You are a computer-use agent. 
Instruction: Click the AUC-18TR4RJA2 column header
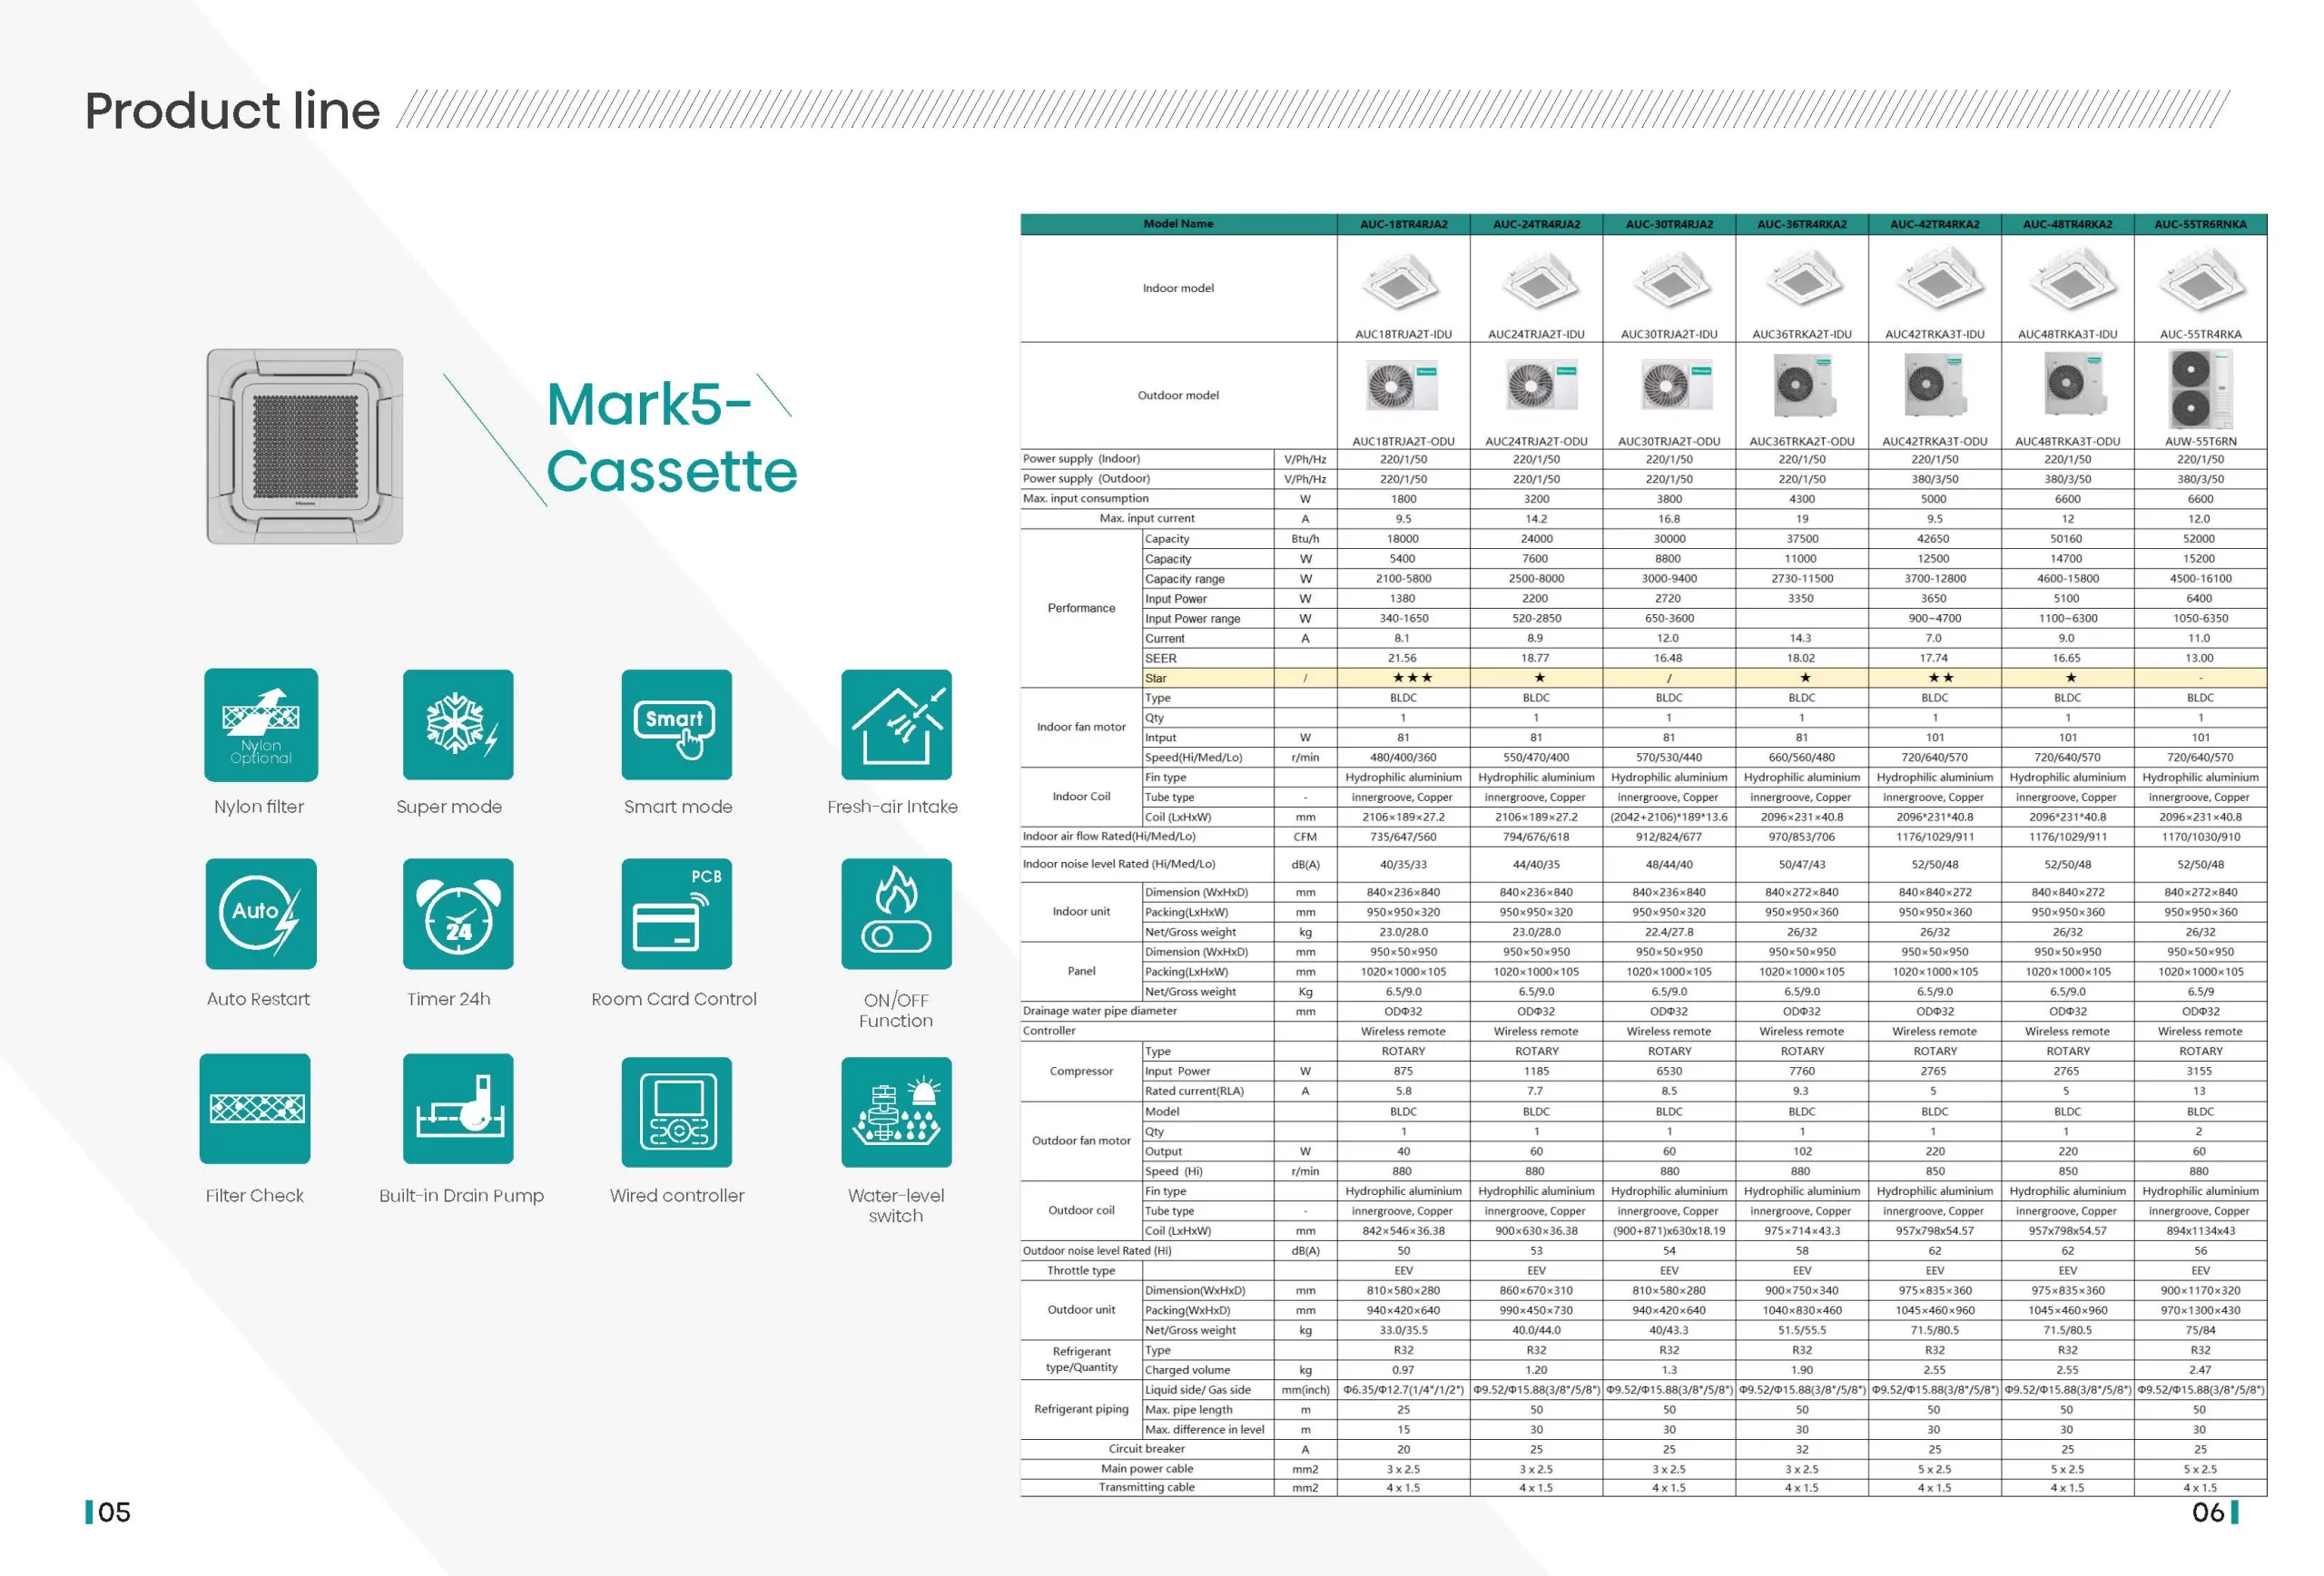coord(1403,224)
